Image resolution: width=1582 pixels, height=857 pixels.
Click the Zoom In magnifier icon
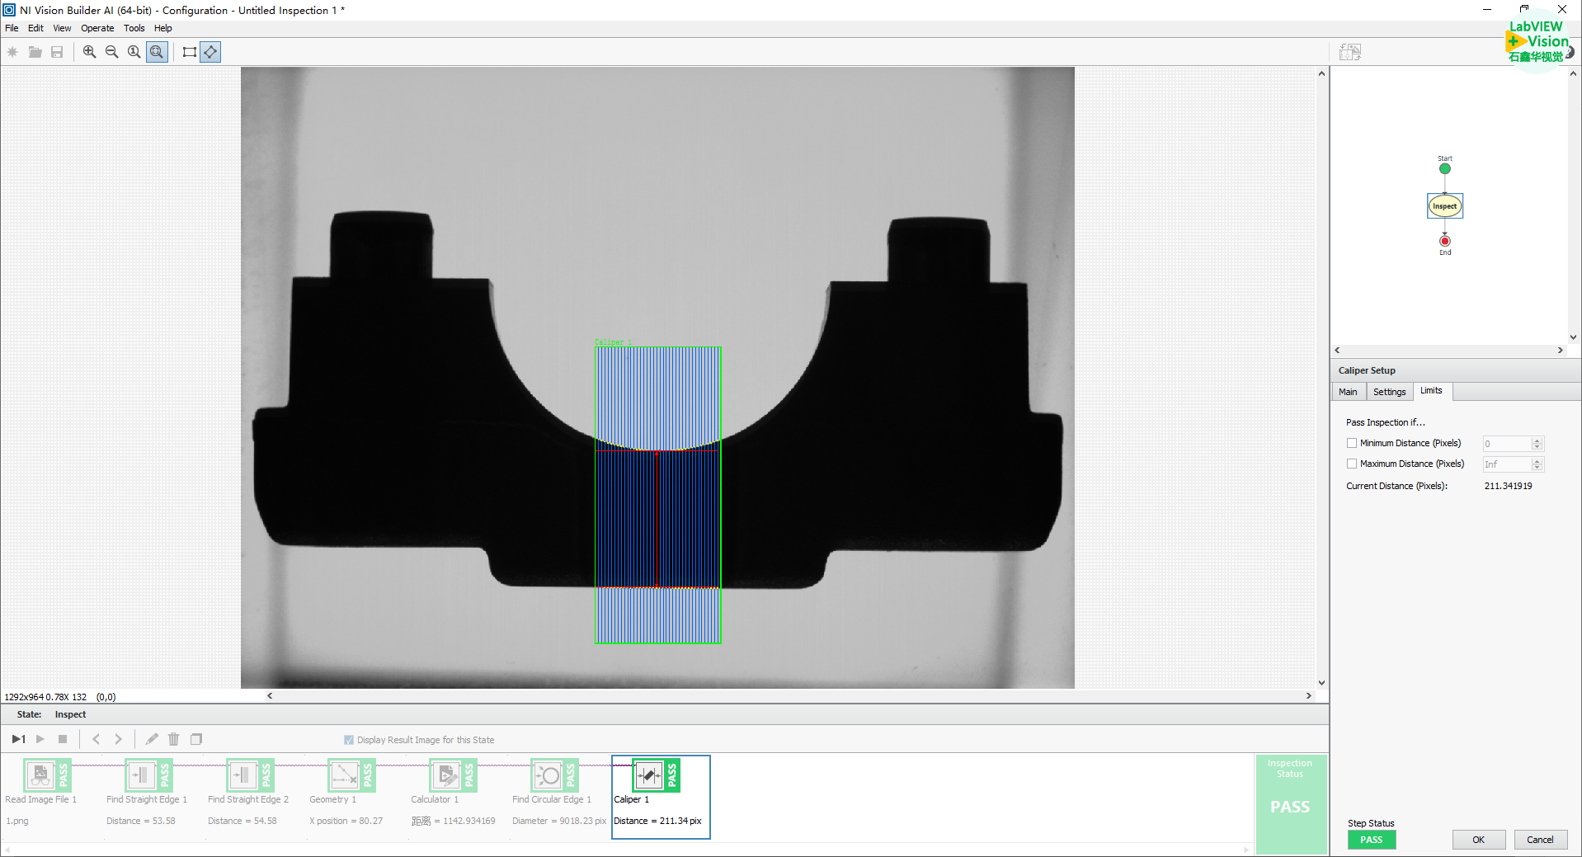tap(89, 52)
